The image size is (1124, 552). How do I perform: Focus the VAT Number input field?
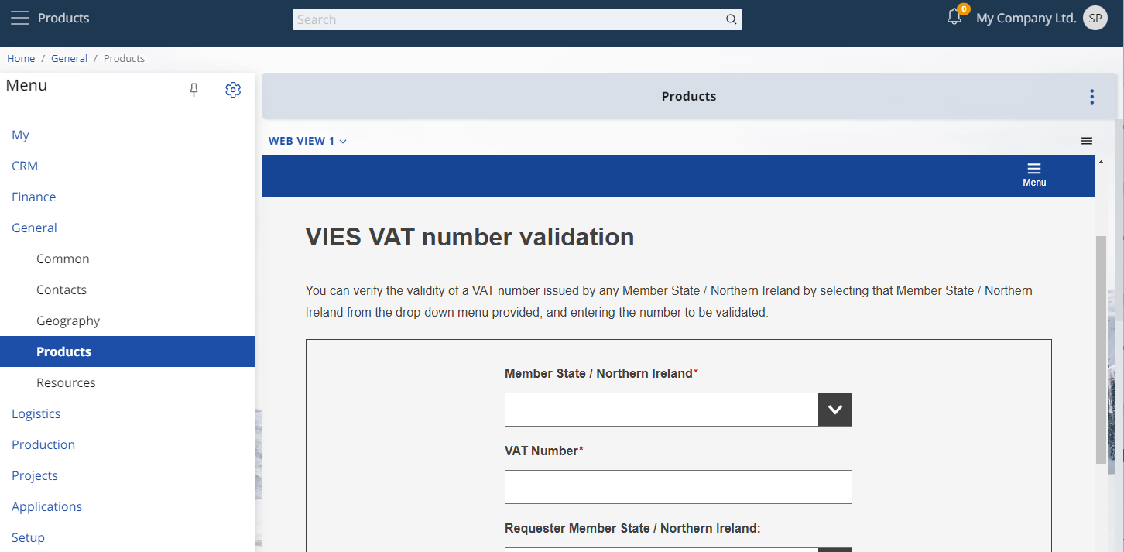coord(678,487)
